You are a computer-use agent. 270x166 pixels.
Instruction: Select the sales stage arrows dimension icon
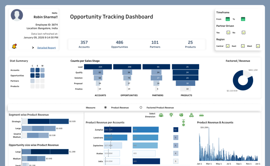(201, 115)
